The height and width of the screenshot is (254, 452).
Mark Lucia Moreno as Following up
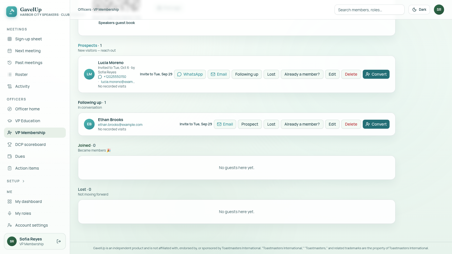247,74
